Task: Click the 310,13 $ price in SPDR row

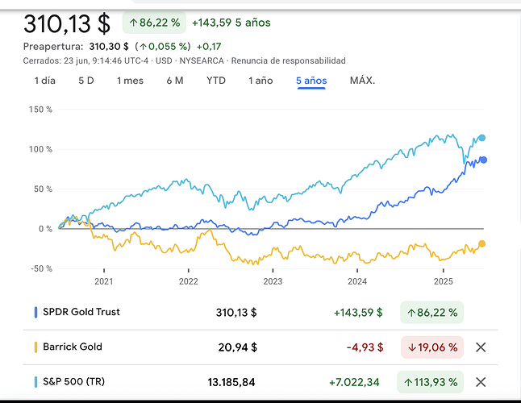Action: pyautogui.click(x=236, y=313)
